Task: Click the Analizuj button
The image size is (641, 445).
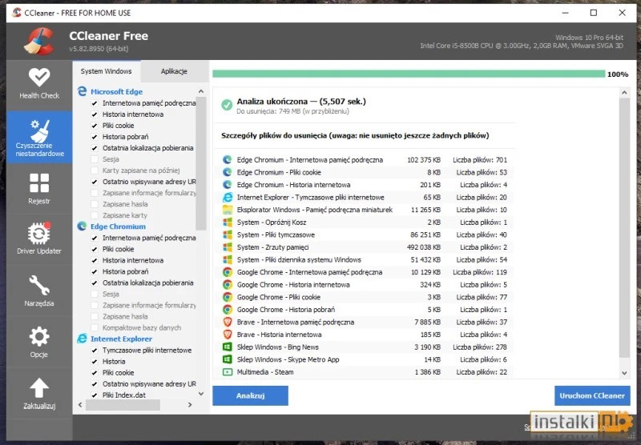Action: [250, 395]
